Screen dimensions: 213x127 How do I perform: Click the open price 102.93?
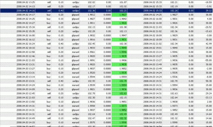[91, 81]
